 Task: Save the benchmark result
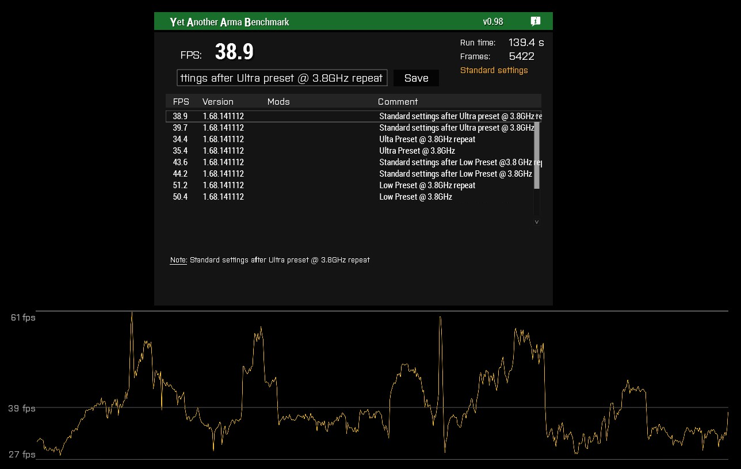point(416,78)
